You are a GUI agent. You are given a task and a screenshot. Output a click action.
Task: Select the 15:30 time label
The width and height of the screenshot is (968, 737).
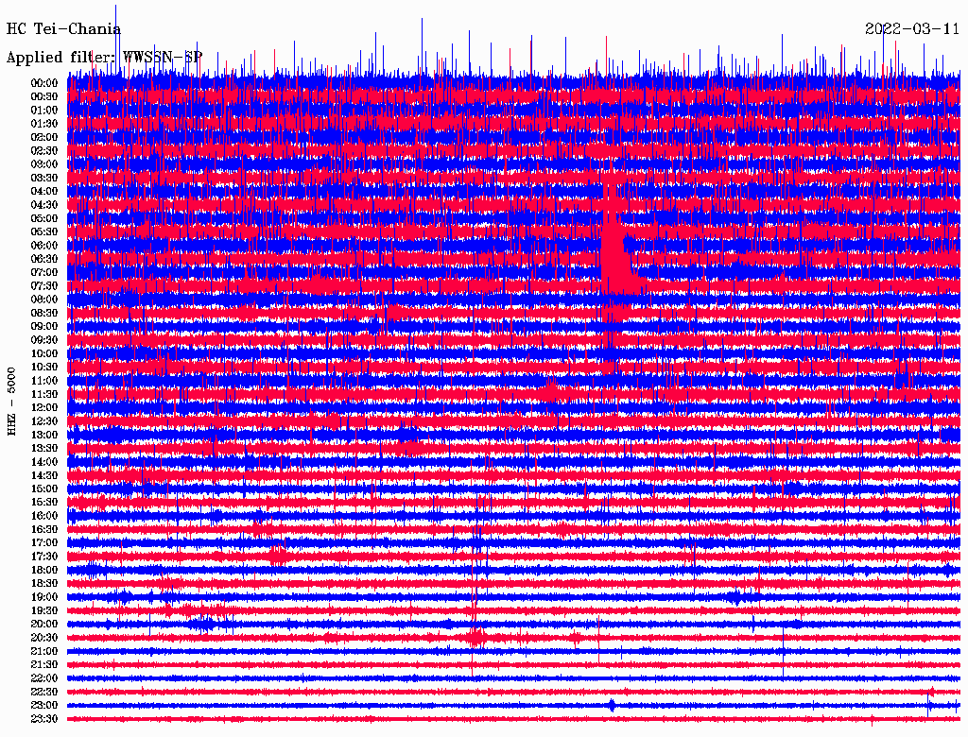point(44,503)
